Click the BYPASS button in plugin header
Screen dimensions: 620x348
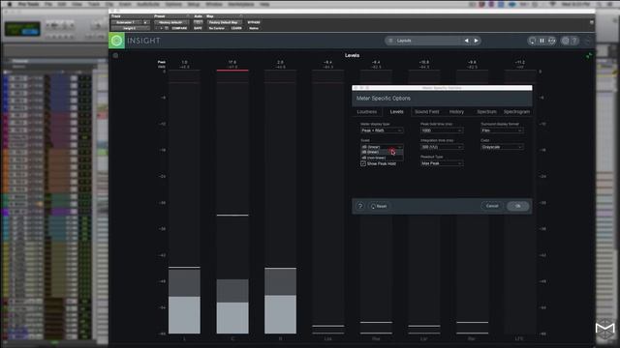pyautogui.click(x=254, y=22)
